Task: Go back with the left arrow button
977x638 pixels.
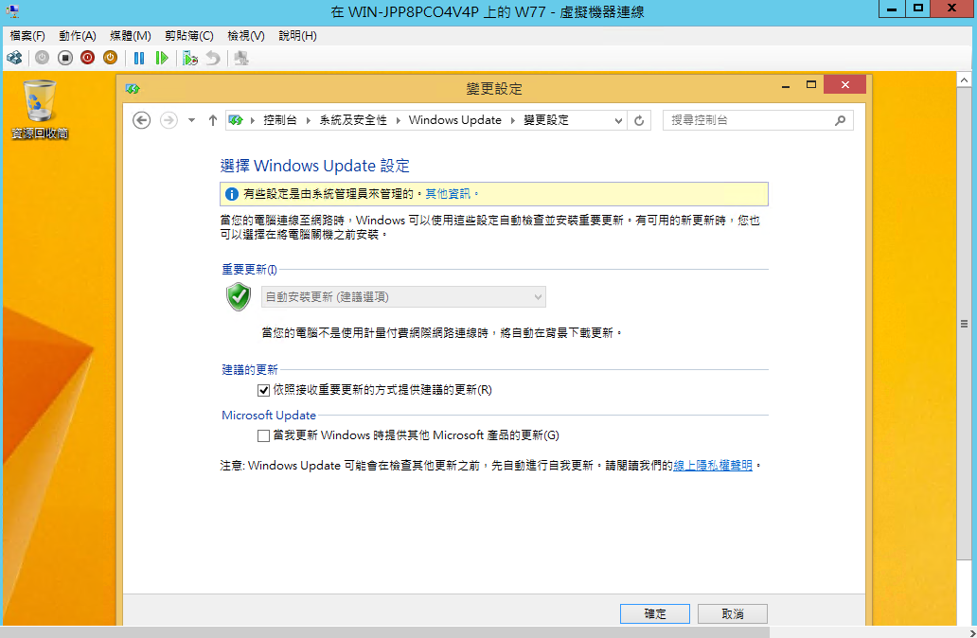Action: pos(141,120)
